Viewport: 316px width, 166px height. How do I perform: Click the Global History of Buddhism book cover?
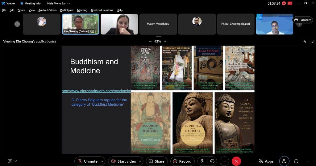235,123
